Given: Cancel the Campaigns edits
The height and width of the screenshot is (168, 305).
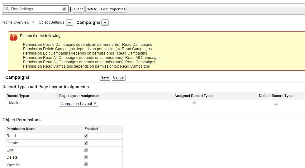Looking at the screenshot, I should coord(118,77).
